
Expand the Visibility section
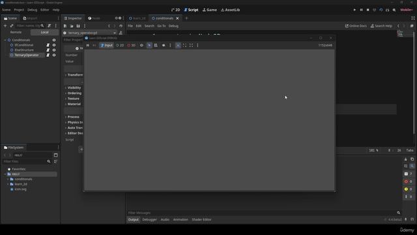pos(74,87)
